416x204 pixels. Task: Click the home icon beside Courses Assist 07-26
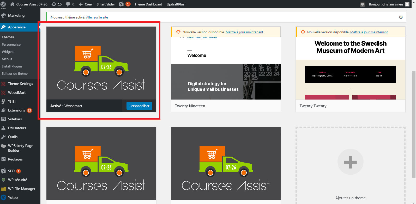12,4
